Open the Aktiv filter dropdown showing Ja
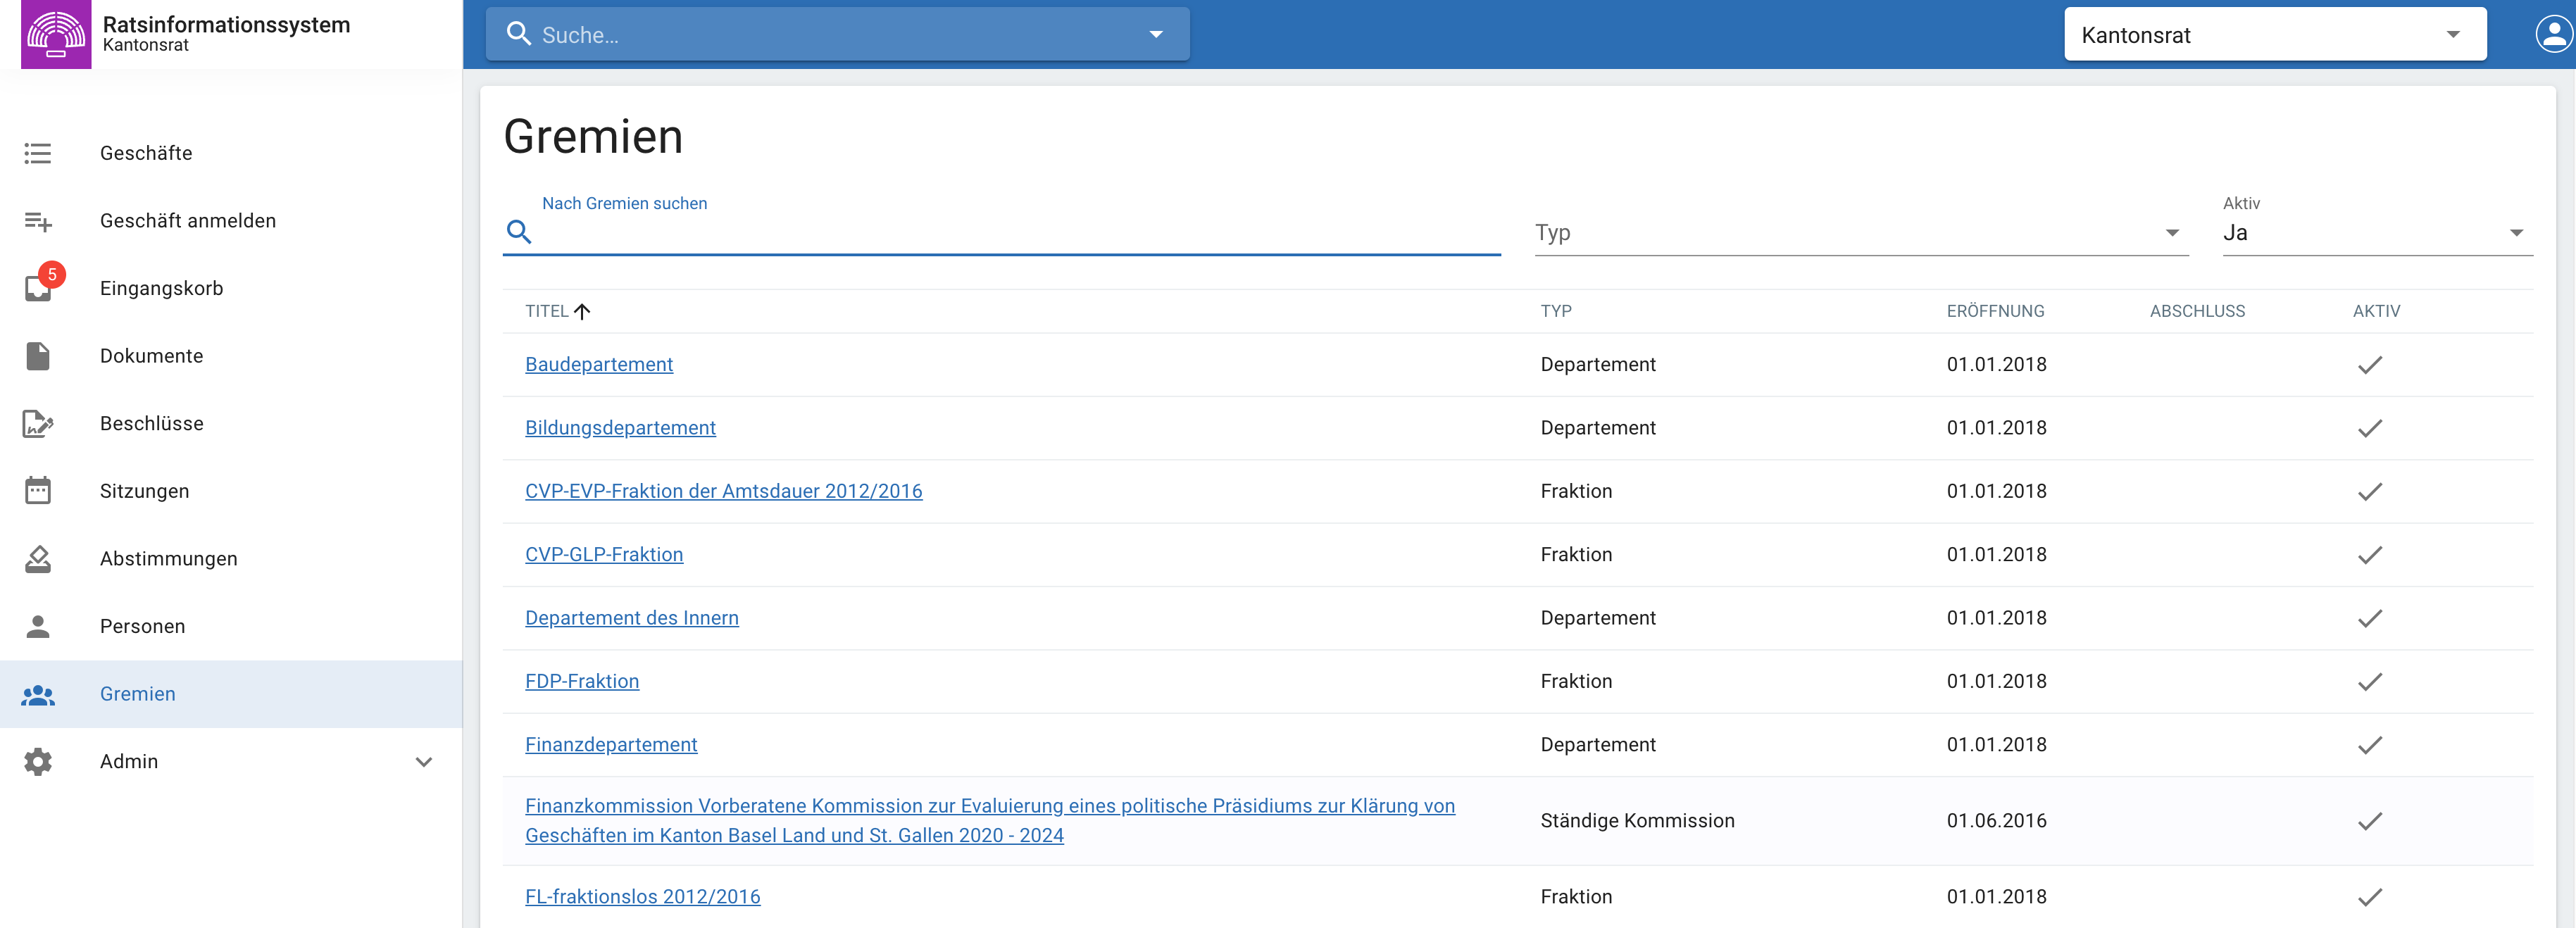Viewport: 2576px width, 928px height. pos(2376,233)
